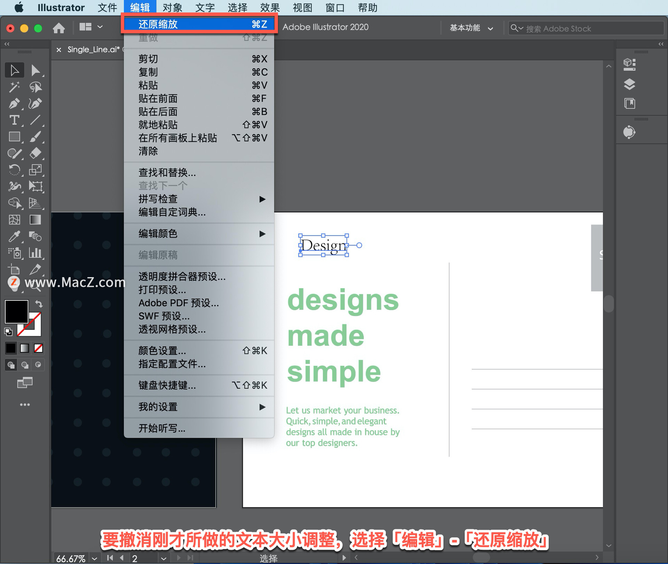Screen dimensions: 668x564
Task: Activate the Rotate tool
Action: point(14,170)
